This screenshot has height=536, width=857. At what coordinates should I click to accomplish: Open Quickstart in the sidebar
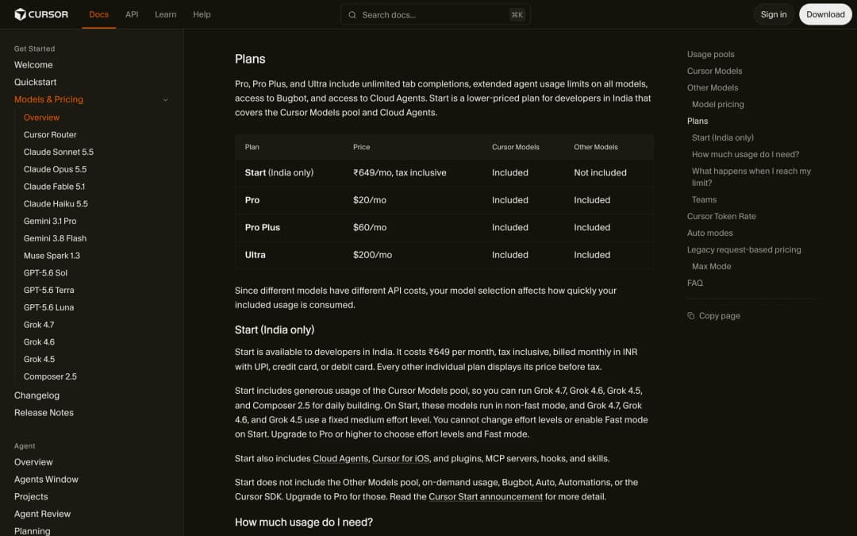[35, 82]
